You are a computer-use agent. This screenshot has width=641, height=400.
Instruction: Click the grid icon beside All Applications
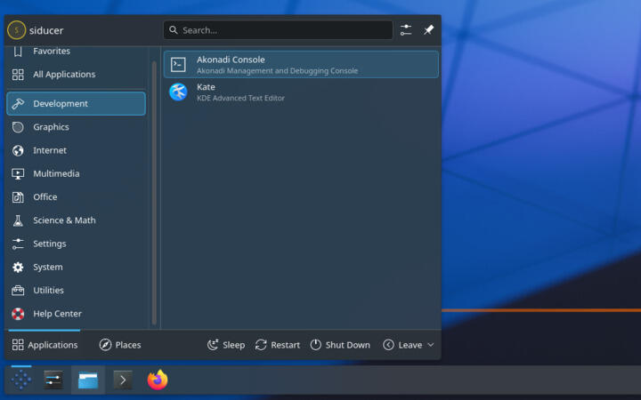[x=18, y=75]
